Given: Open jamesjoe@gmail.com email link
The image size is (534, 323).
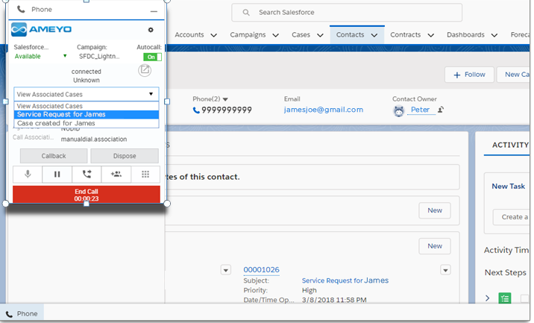Looking at the screenshot, I should pos(324,110).
